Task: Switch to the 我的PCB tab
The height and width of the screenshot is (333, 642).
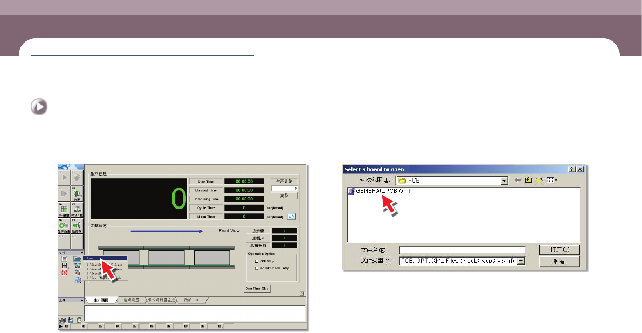Action: pyautogui.click(x=191, y=300)
